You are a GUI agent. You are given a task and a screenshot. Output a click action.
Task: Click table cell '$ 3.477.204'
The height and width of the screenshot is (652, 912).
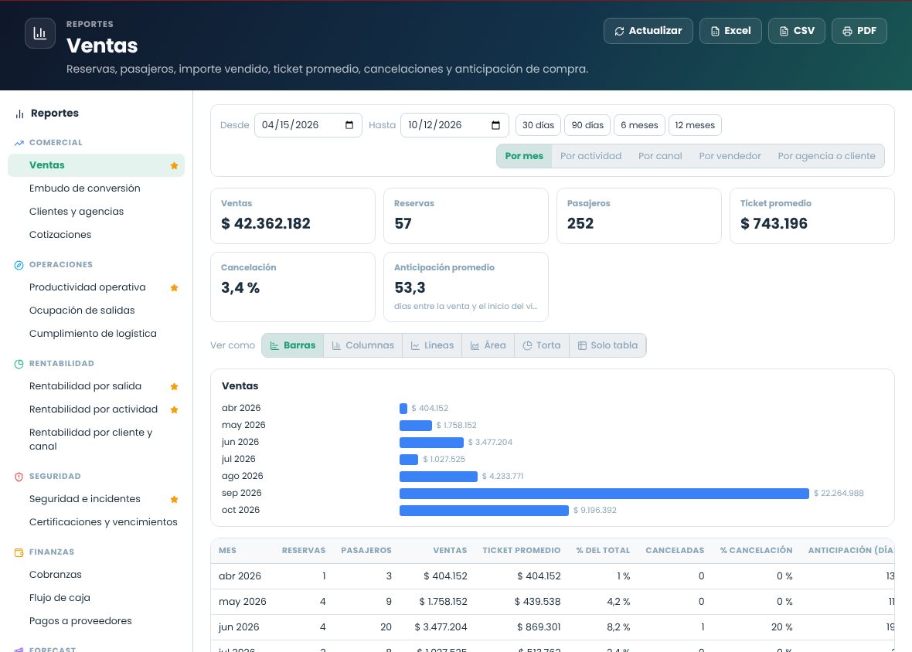(x=441, y=627)
